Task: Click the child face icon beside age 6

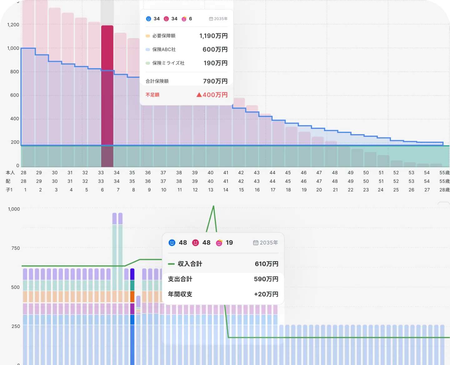Action: coord(184,19)
